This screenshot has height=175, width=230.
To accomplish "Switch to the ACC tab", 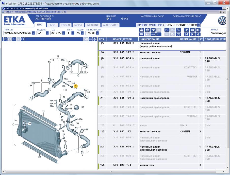I will tap(52, 25).
